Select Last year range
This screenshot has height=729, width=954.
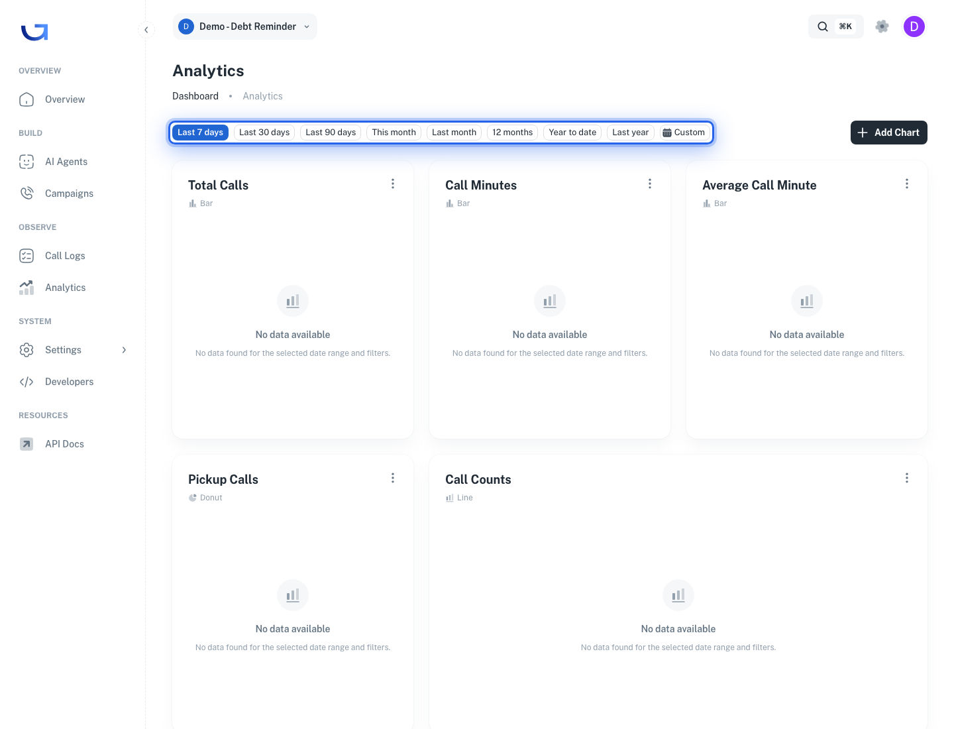pyautogui.click(x=631, y=133)
